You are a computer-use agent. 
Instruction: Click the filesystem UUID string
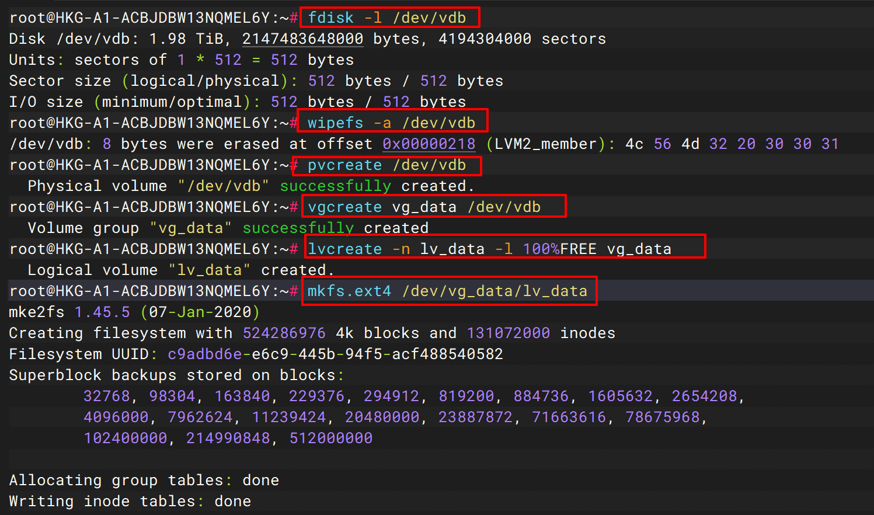pyautogui.click(x=335, y=354)
